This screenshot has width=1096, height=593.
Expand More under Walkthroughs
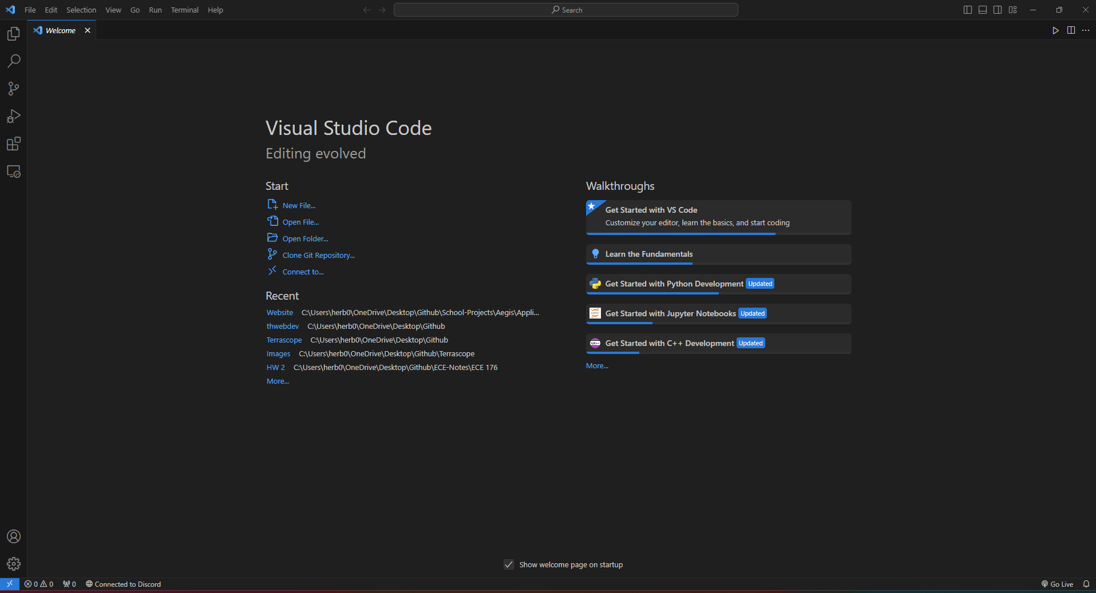(596, 365)
